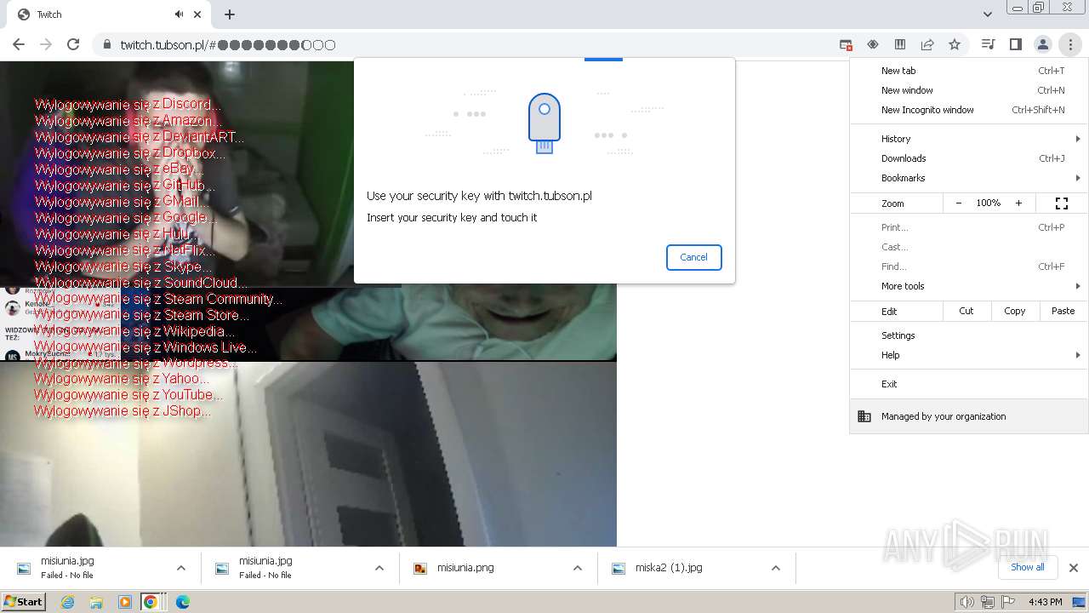Choose Exit in the Chrome menu

pos(969,384)
